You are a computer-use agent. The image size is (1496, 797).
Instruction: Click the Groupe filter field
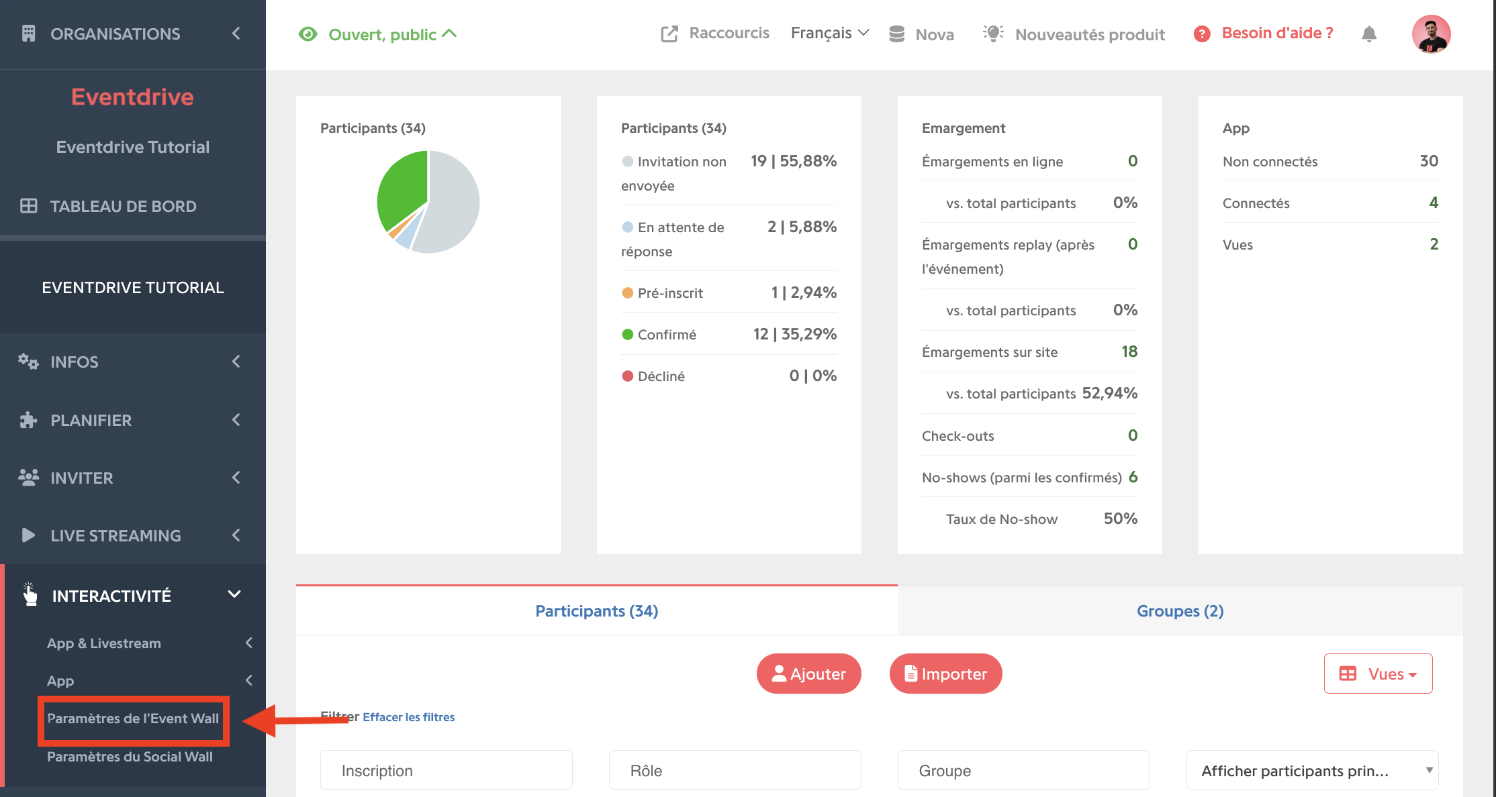pos(1024,770)
